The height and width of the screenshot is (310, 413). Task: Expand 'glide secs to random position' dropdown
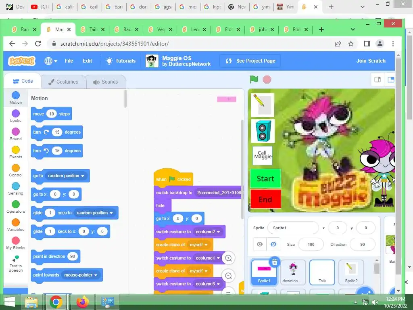94,213
